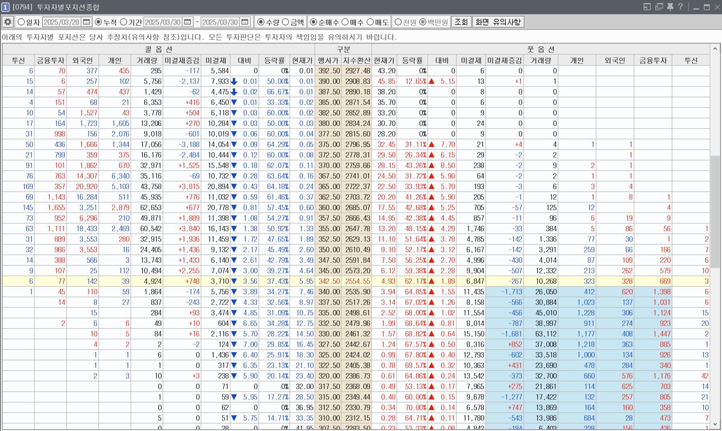Select the 기간 radio option
This screenshot has height=431, width=722.
coord(124,22)
